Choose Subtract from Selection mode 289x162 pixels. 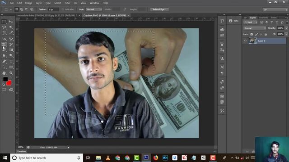27,9
